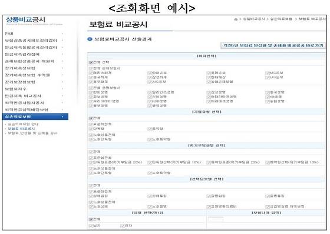Open the 실손의료보험 안내 sub-link
The width and height of the screenshot is (330, 234).
click(23, 124)
